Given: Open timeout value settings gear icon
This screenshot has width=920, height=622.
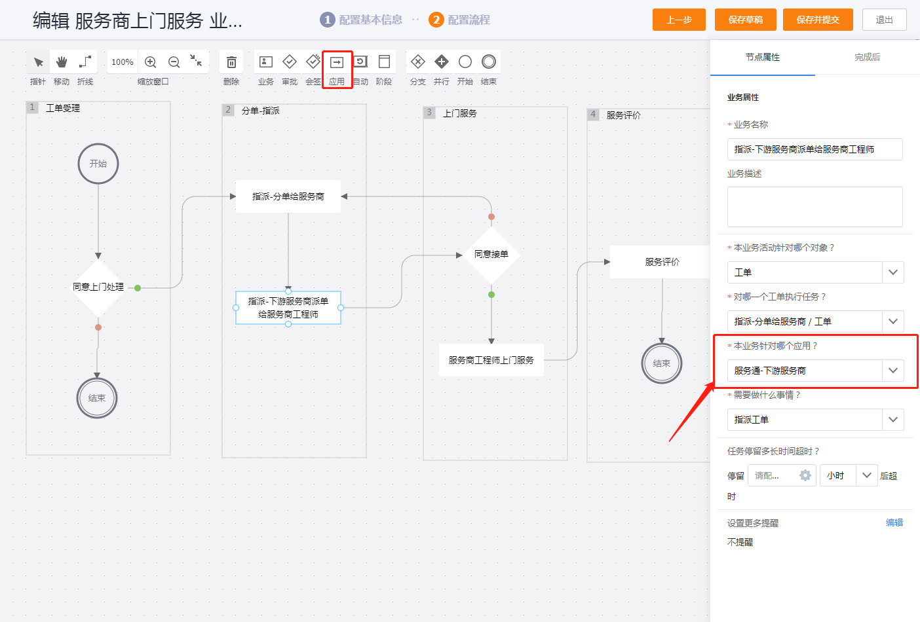Looking at the screenshot, I should (805, 476).
